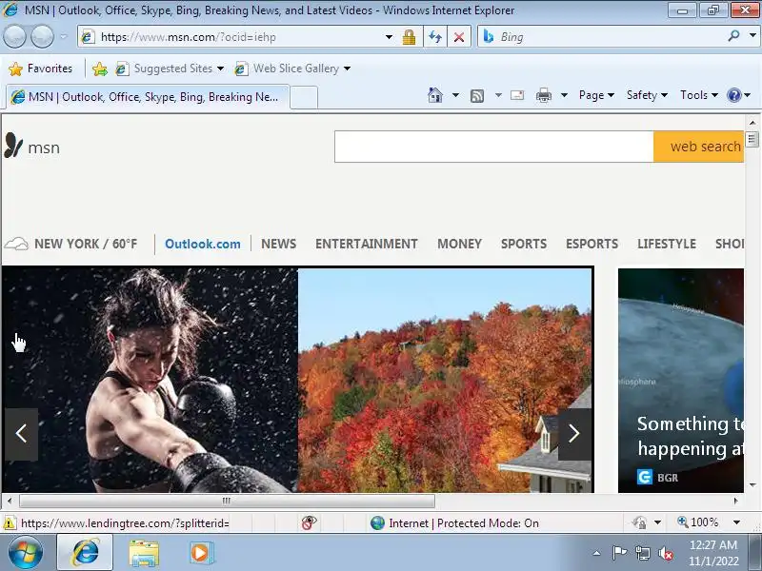Click the Action Center flag tray icon
762x571 pixels.
point(619,553)
